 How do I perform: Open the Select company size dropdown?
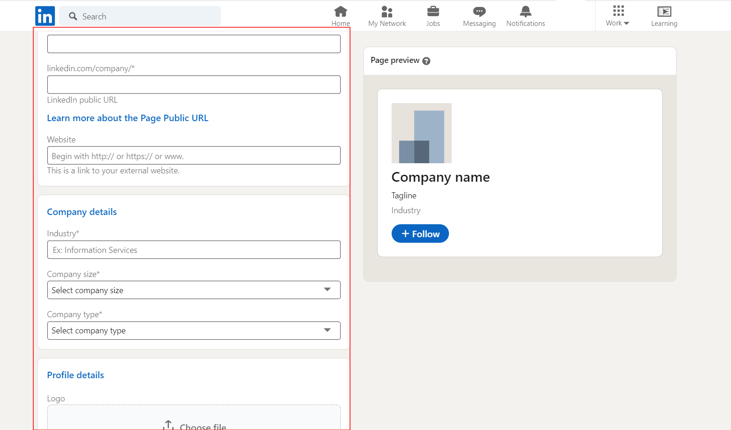[194, 290]
